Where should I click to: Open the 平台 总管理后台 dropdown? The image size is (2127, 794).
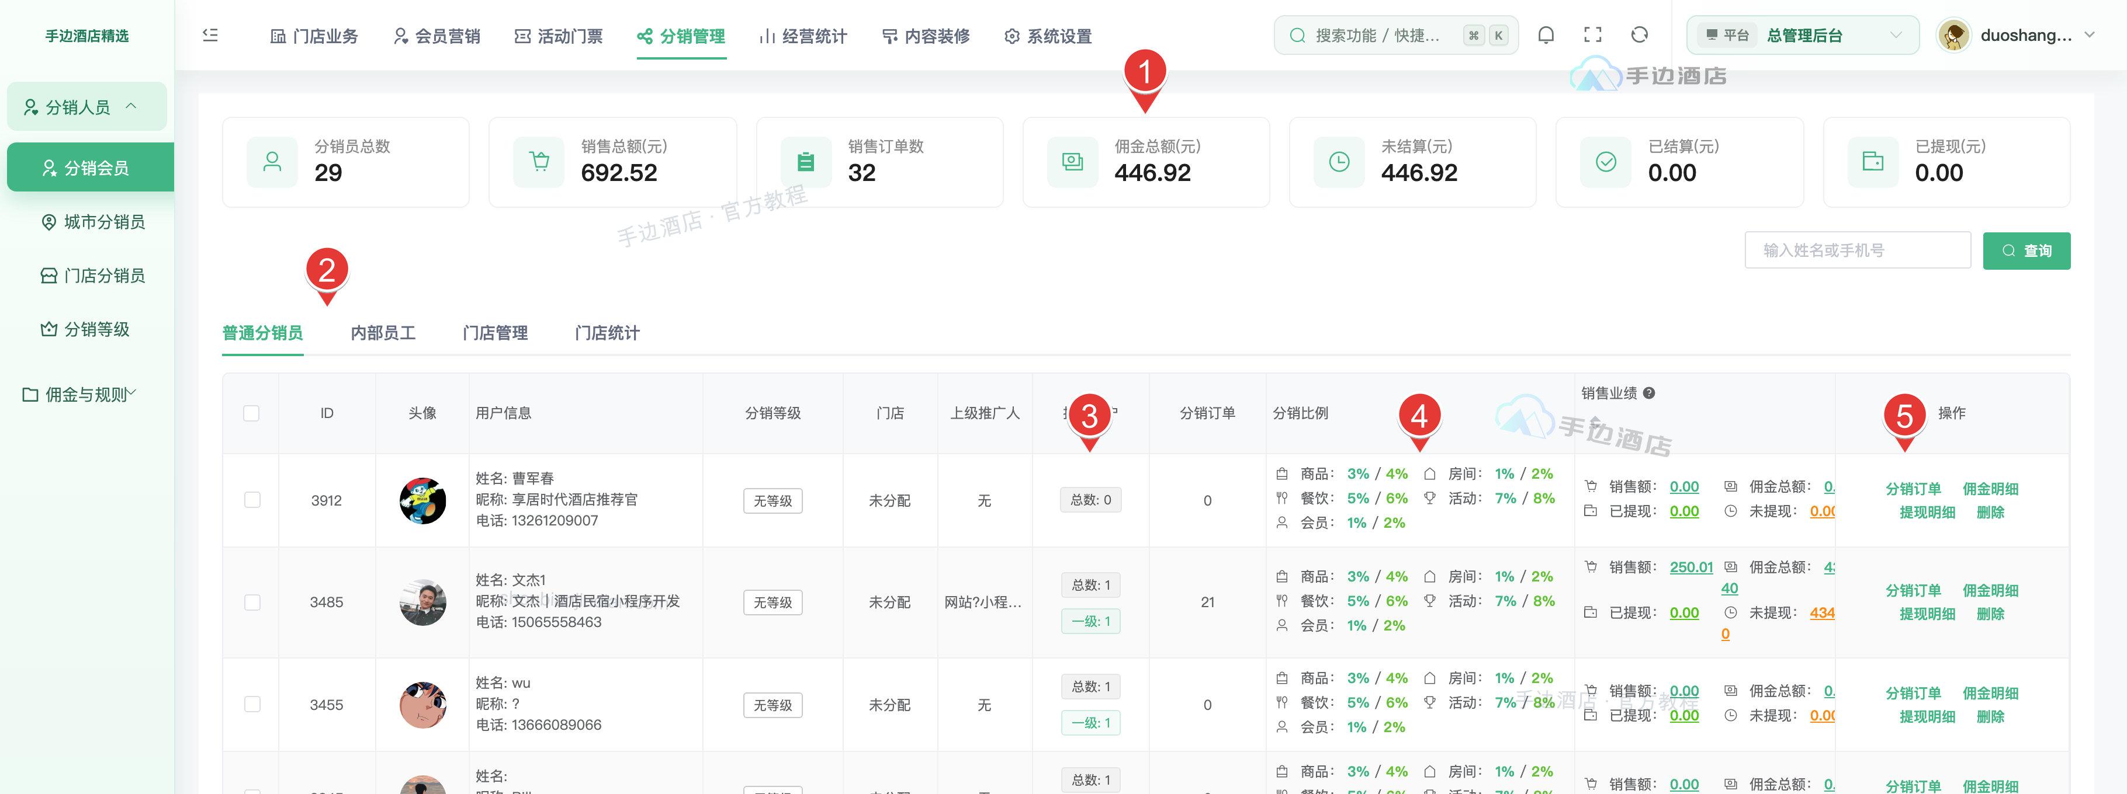click(1803, 36)
